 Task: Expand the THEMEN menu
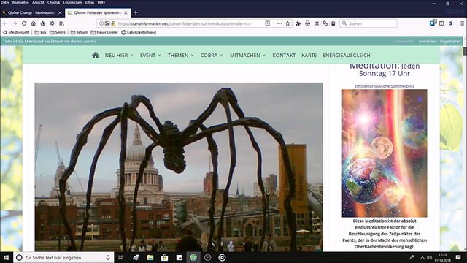180,56
